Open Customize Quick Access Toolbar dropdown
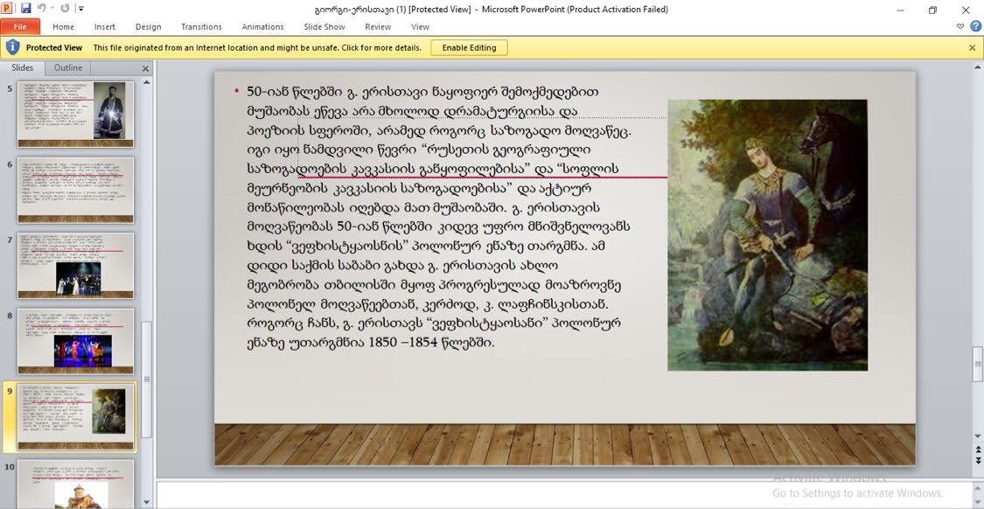This screenshot has width=984, height=509. coord(81,9)
